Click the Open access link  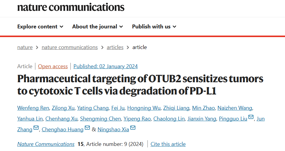click(x=53, y=66)
